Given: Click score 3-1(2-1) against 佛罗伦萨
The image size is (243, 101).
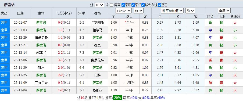Looking at the screenshot, I should 64,60.
